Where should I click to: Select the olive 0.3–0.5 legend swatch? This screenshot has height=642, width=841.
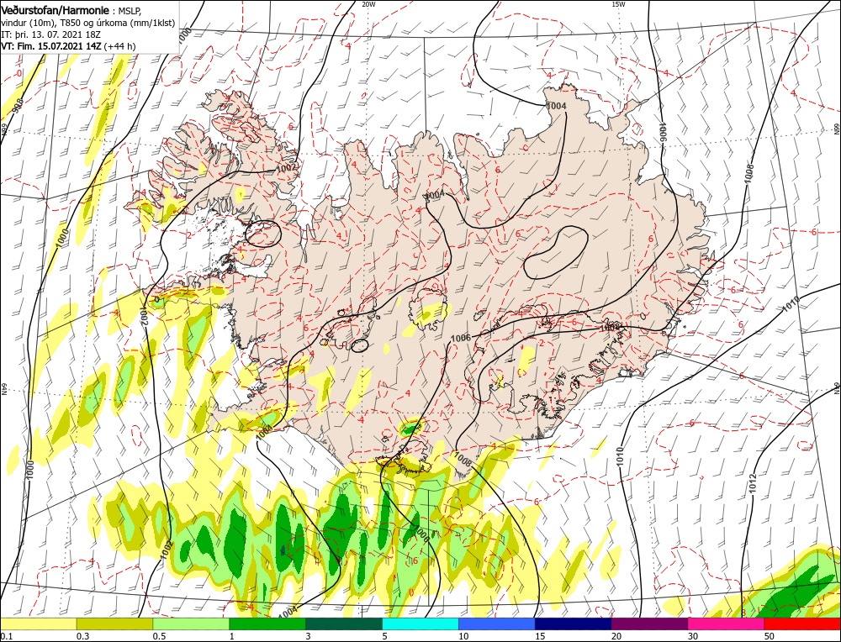coord(114,624)
